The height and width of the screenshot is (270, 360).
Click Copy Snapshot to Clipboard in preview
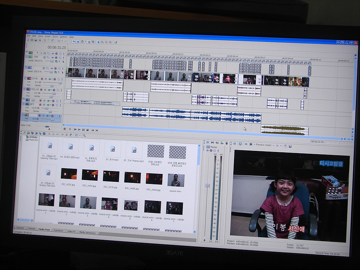(285, 146)
